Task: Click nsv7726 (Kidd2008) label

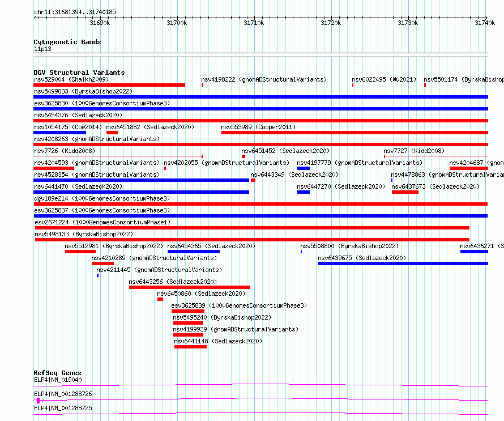Action: coord(65,151)
